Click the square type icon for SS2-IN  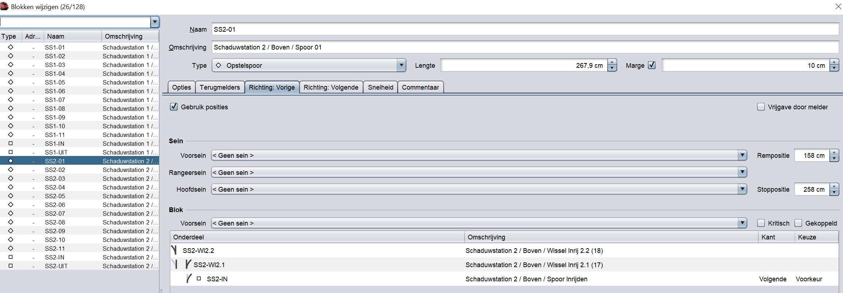(x=11, y=257)
